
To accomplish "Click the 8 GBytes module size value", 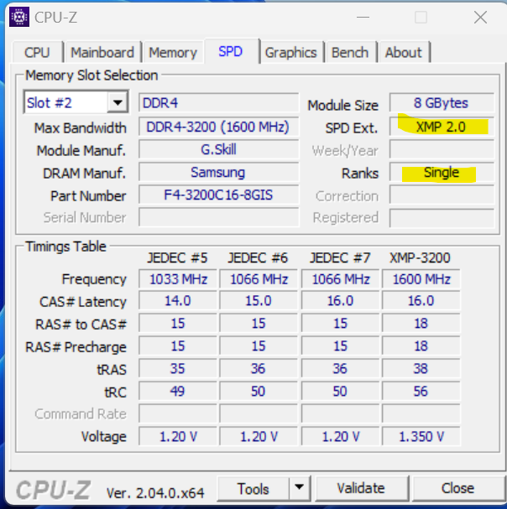I will tap(442, 103).
